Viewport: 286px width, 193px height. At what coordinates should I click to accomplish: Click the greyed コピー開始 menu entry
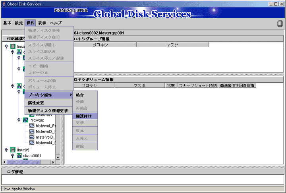tap(49, 66)
